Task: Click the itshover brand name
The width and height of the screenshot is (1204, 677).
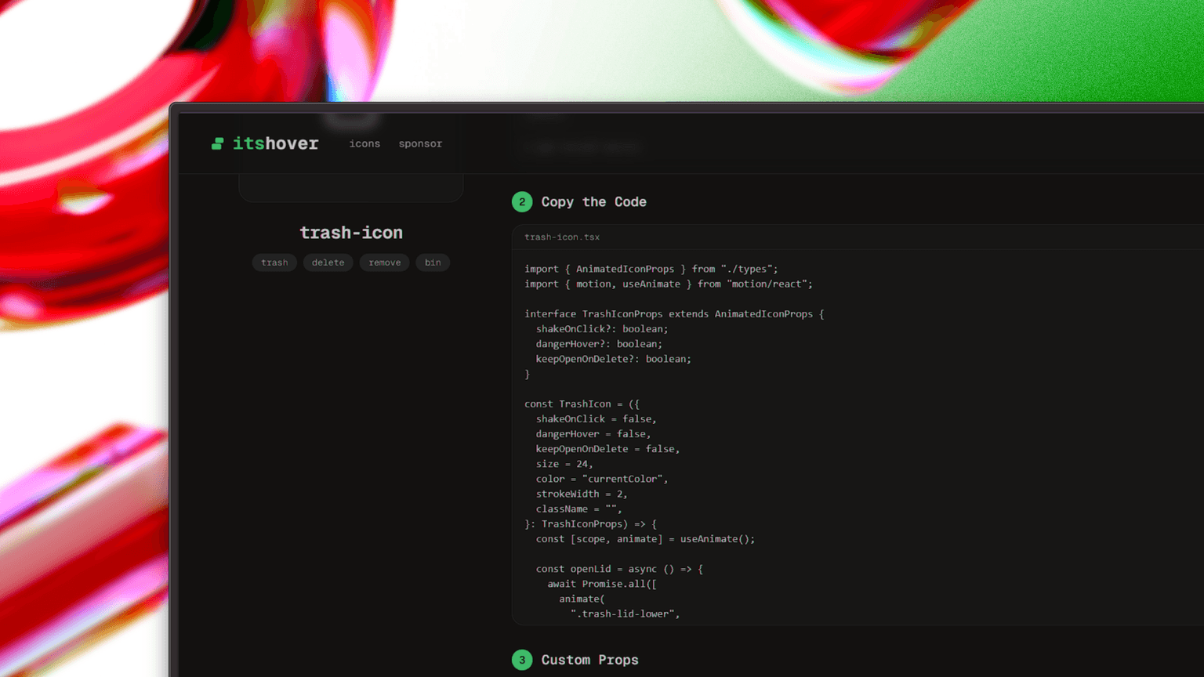Action: pyautogui.click(x=275, y=143)
